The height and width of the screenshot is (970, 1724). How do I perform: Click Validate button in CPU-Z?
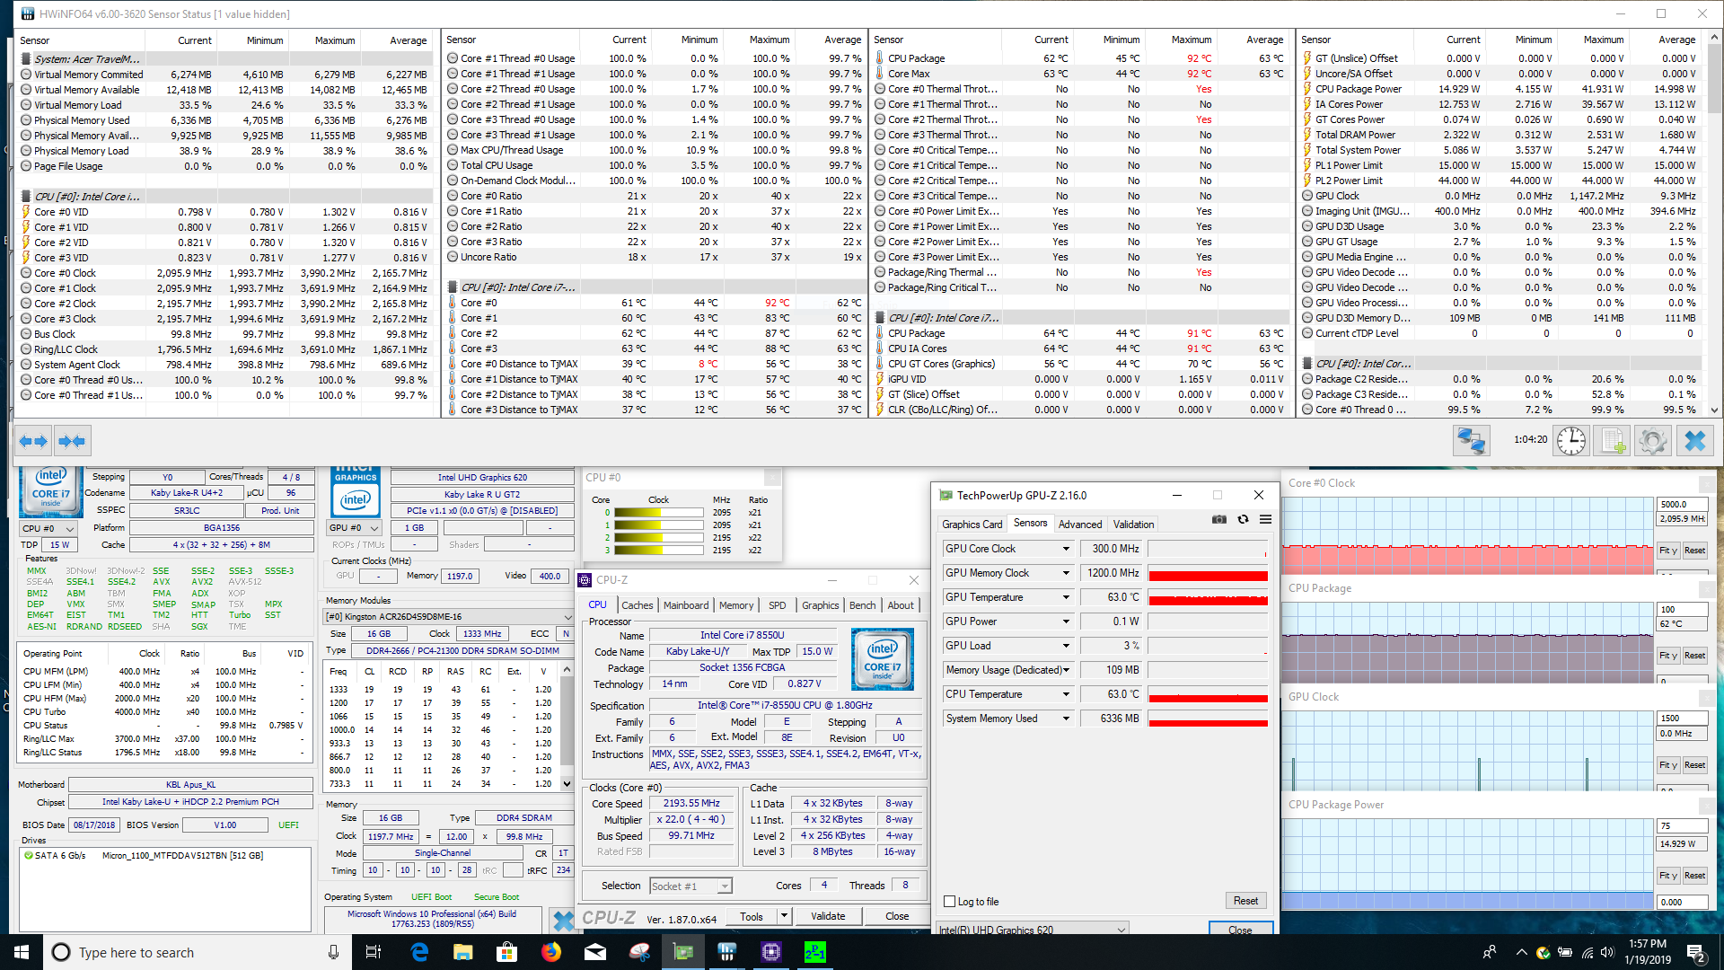click(828, 916)
